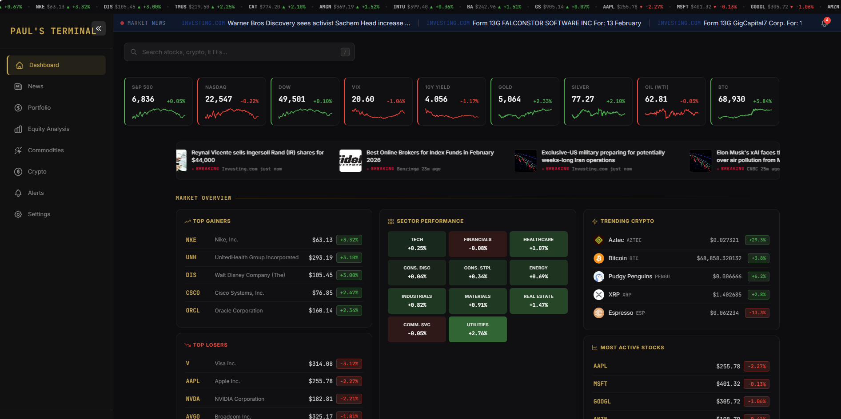Open the Dashboard sidebar icon
This screenshot has width=841, height=419.
coord(19,65)
